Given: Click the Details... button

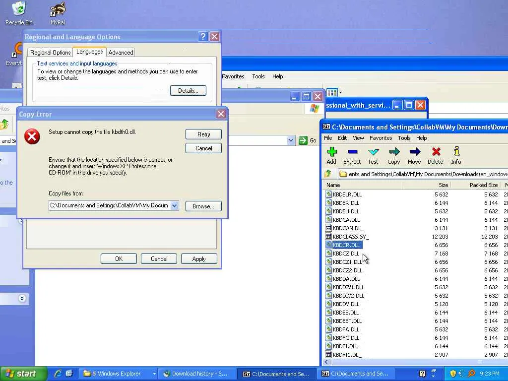Looking at the screenshot, I should click(x=188, y=91).
